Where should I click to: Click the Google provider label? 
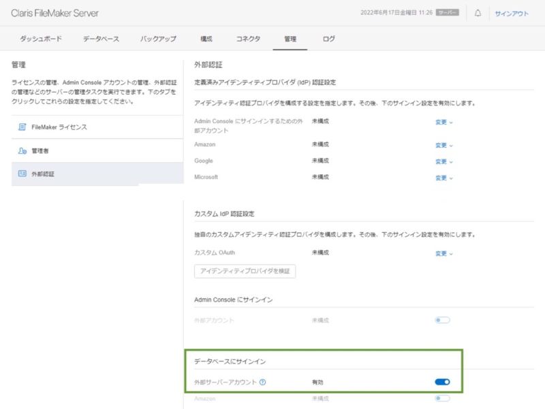click(203, 161)
